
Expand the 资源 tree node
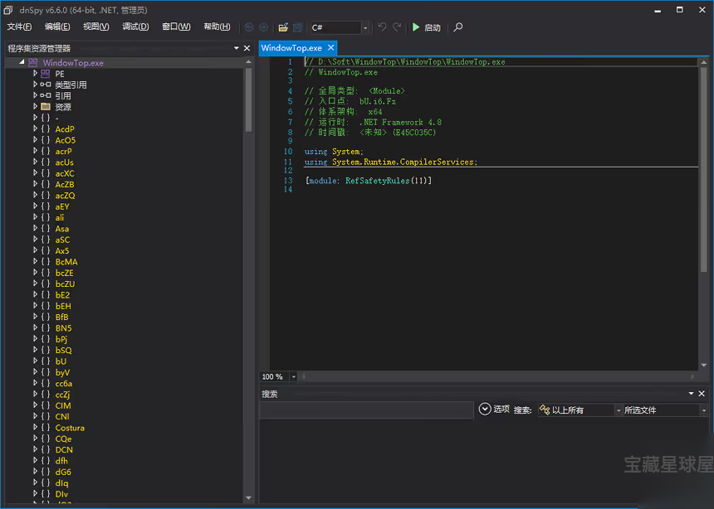click(x=35, y=106)
